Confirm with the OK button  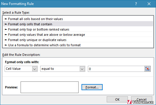point(117,99)
